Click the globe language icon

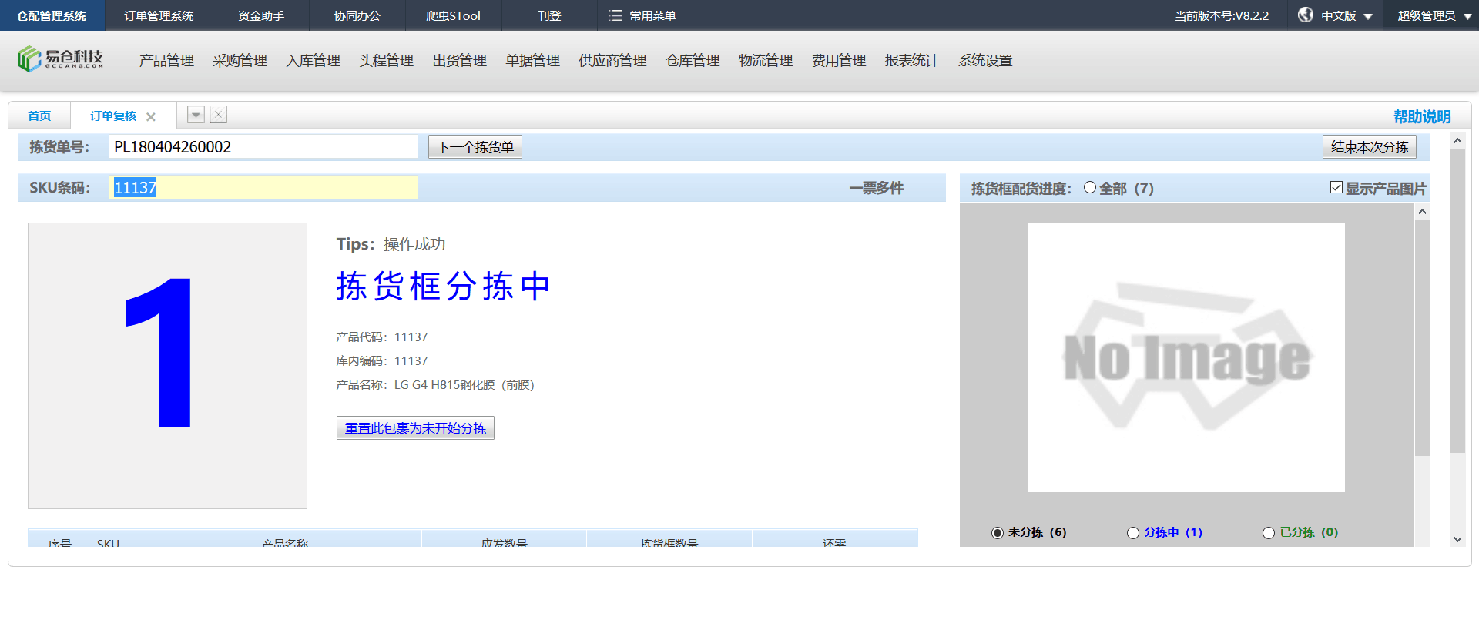1305,15
